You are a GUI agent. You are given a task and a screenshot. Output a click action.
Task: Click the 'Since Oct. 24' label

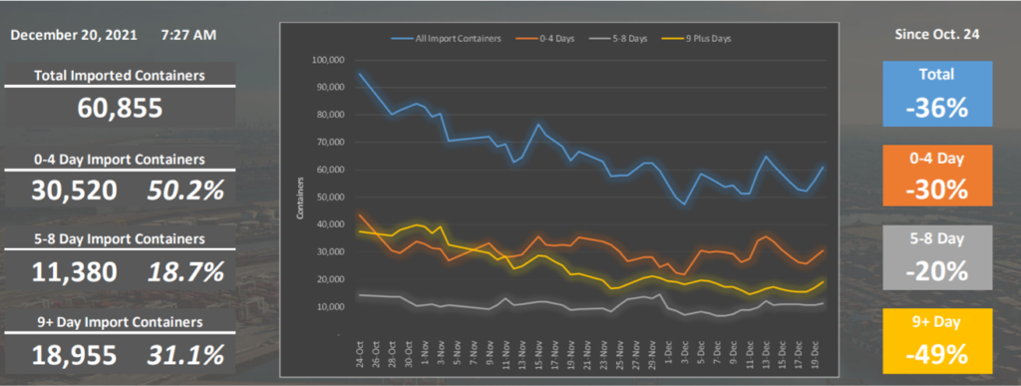[x=937, y=35]
